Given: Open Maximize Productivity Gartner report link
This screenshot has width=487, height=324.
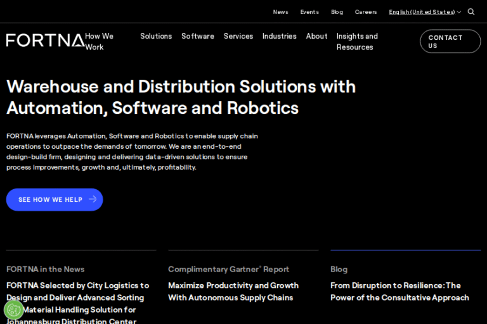Looking at the screenshot, I should click(233, 291).
